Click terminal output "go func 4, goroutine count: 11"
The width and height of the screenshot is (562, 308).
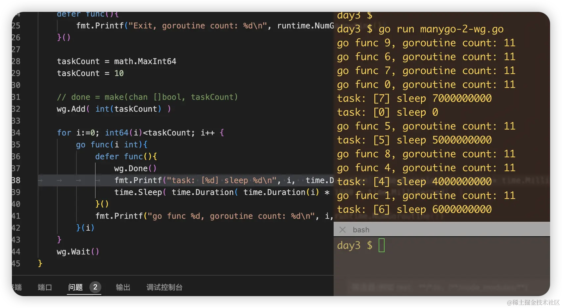[426, 168]
